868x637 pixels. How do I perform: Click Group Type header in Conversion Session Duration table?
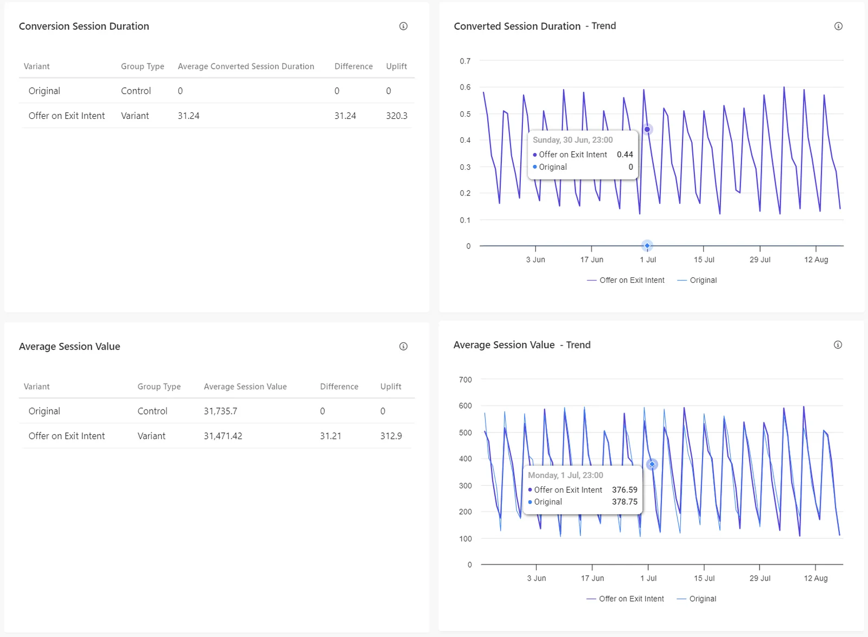click(x=143, y=66)
